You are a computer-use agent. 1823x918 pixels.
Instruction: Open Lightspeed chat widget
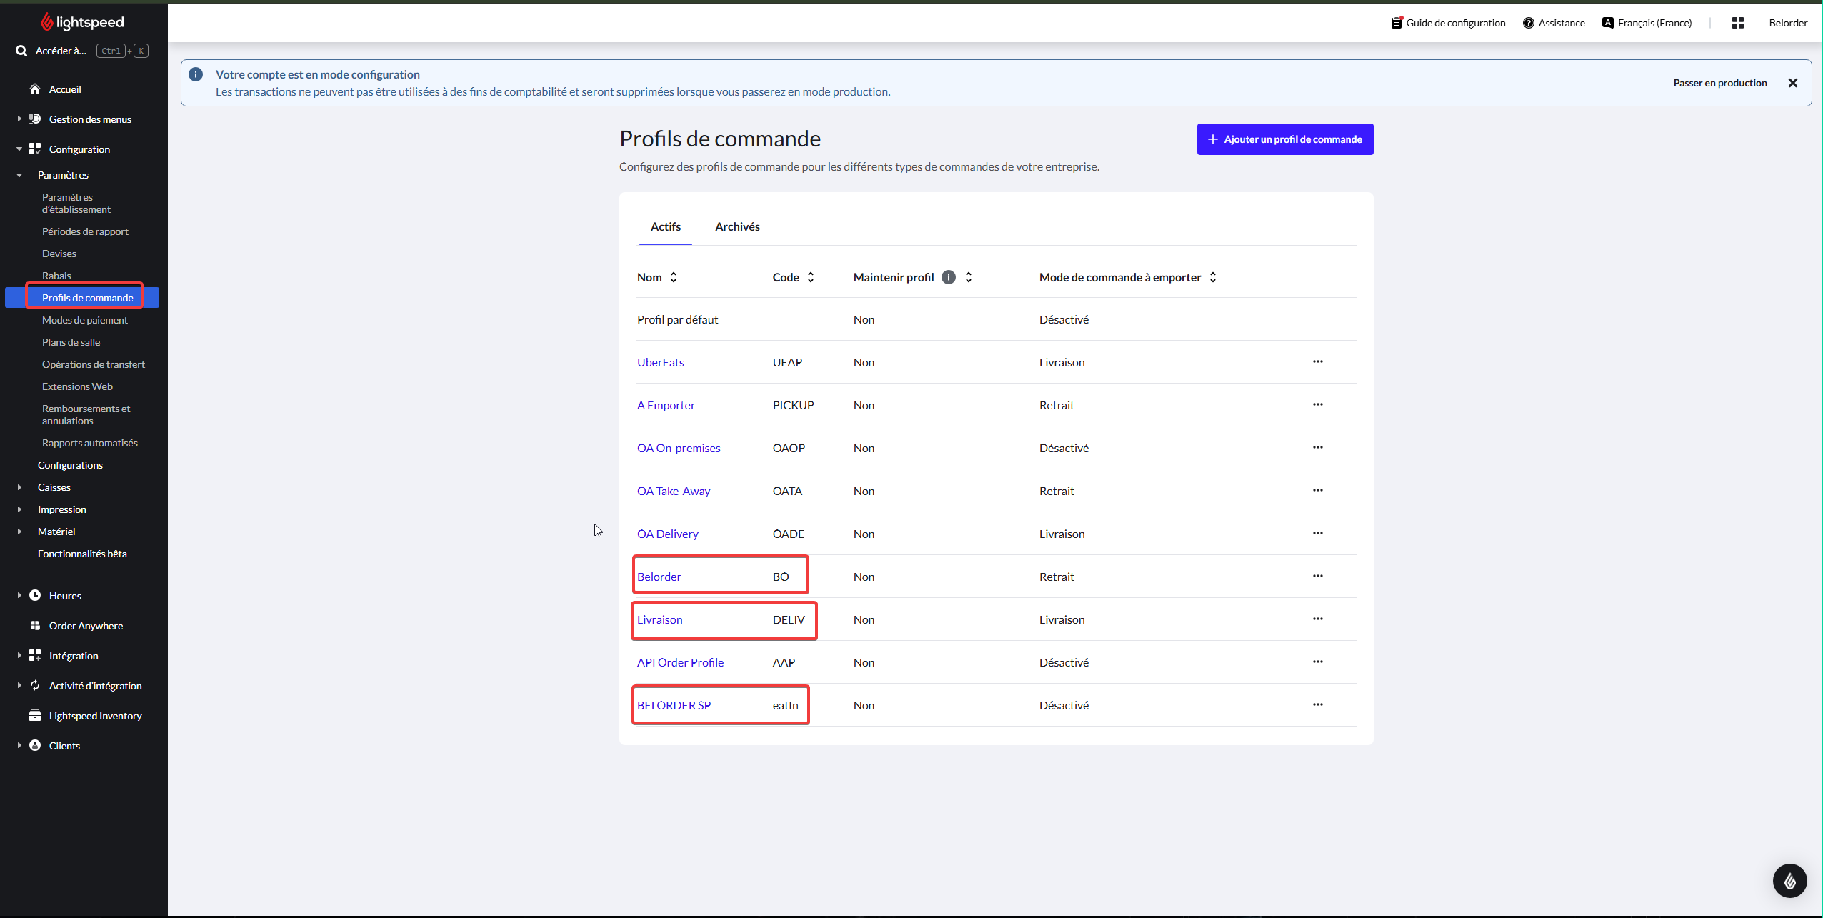(x=1790, y=881)
